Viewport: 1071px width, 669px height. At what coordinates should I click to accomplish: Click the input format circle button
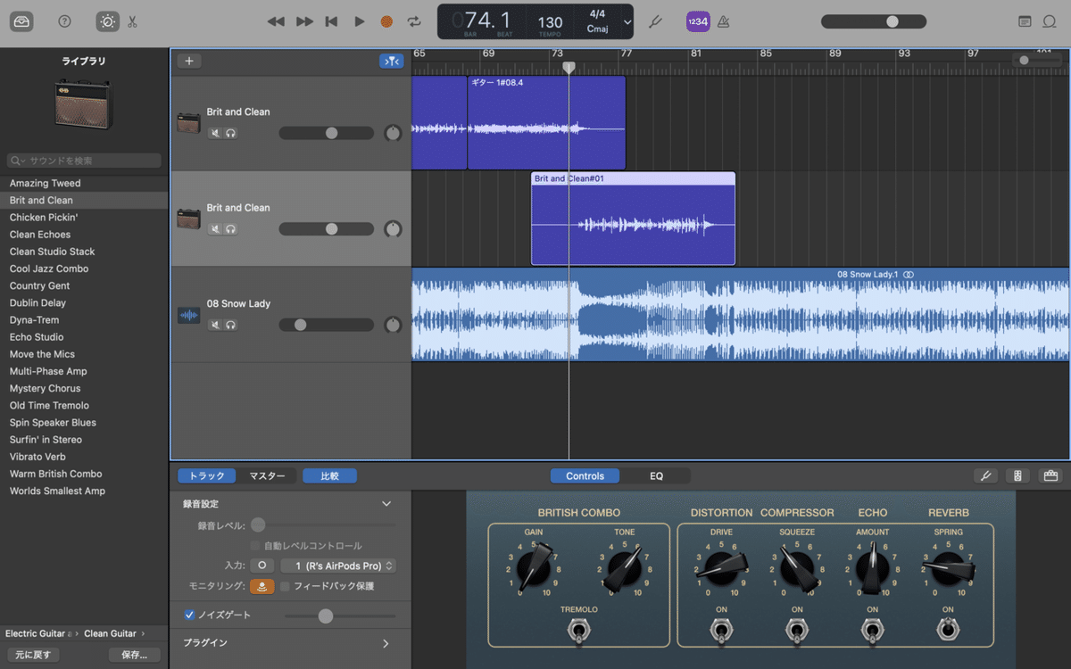[x=262, y=566]
